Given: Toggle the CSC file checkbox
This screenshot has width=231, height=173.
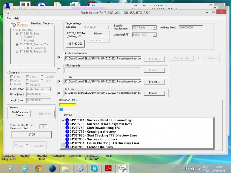Looking at the screenshot, I should 59,93.
